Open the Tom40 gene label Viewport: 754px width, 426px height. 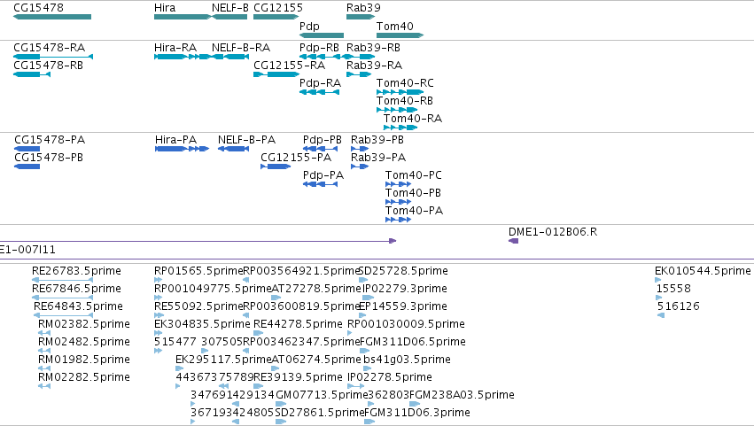[x=394, y=26]
